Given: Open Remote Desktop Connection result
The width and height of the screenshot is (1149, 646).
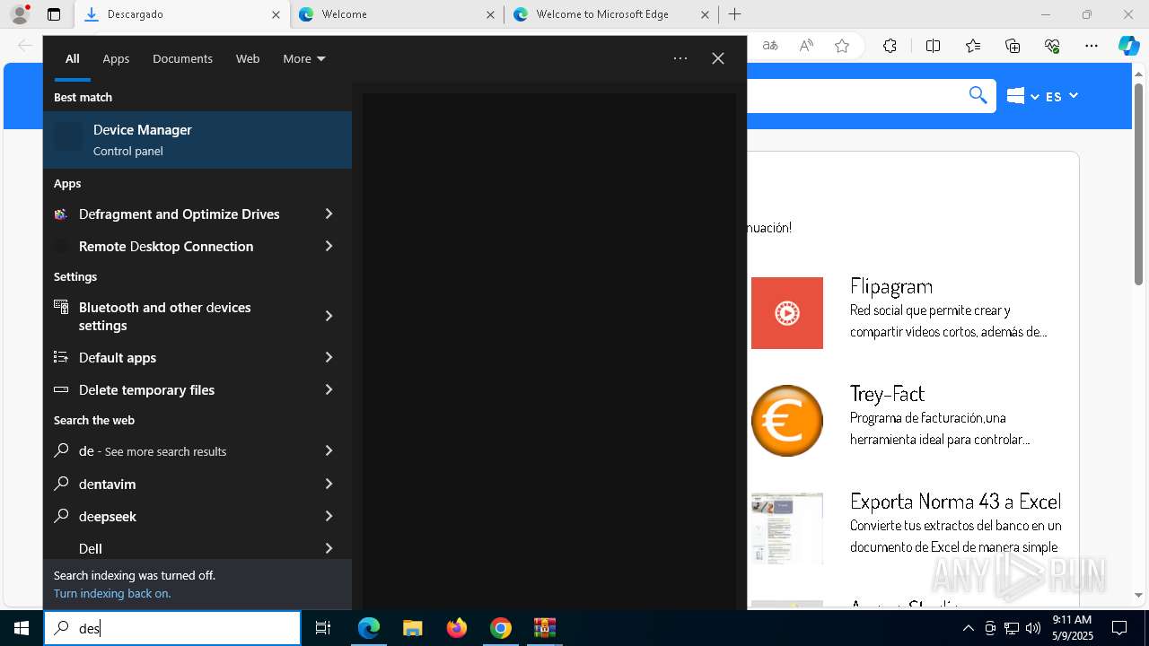Looking at the screenshot, I should pos(166,247).
